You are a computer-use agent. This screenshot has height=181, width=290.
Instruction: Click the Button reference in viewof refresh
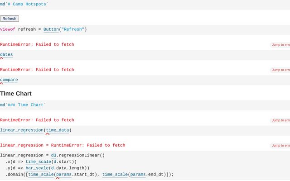click(x=51, y=29)
